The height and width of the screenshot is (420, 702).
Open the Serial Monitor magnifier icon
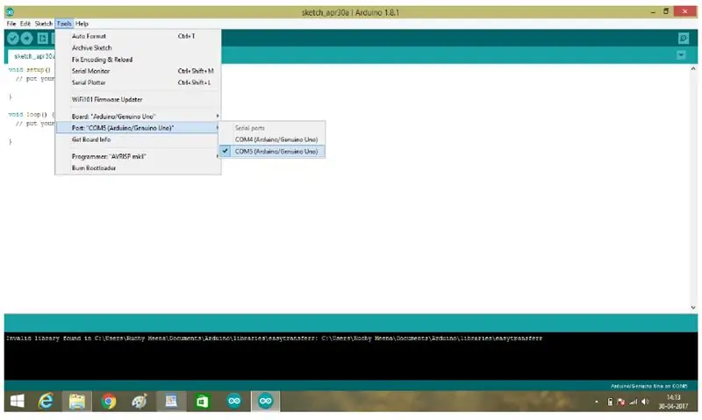tap(684, 39)
